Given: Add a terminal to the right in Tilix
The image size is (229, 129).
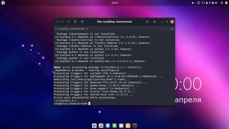Looking at the screenshot, I should coord(75,21).
